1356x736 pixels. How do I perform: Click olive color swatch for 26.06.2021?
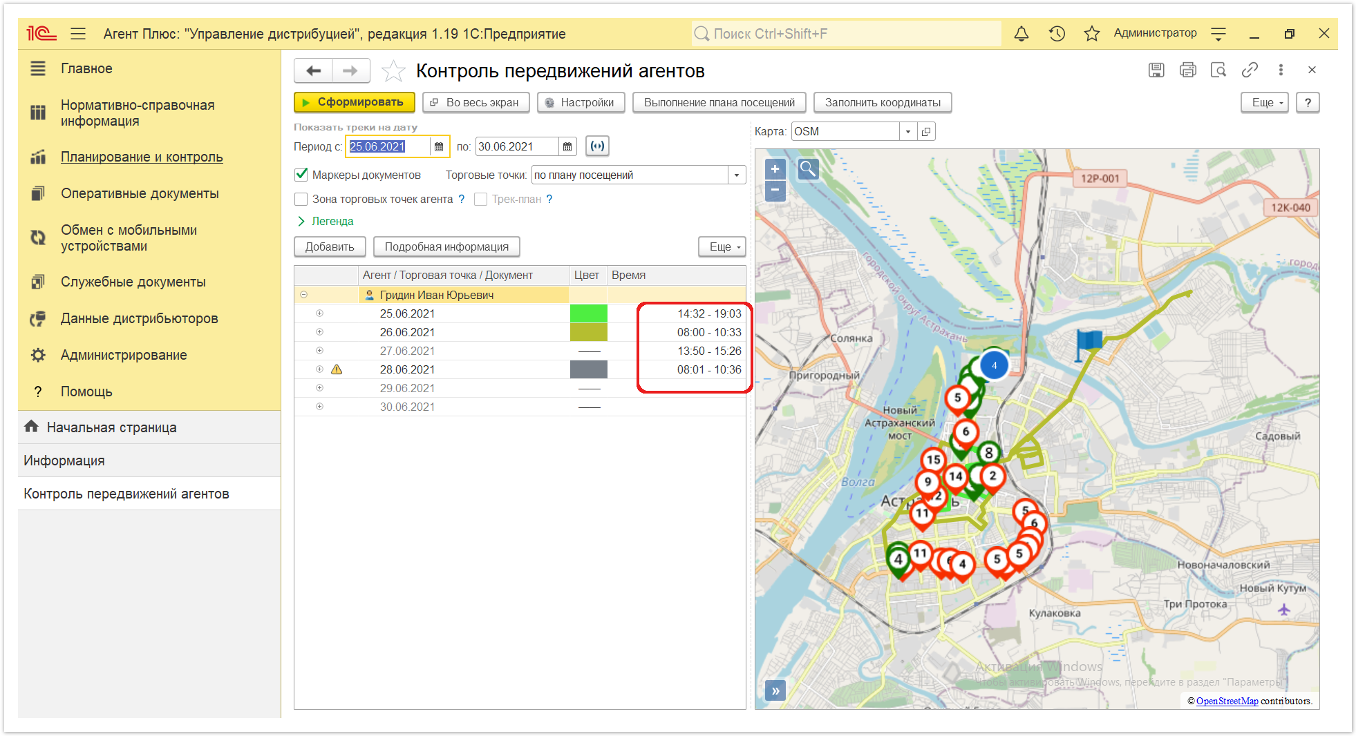coord(588,332)
